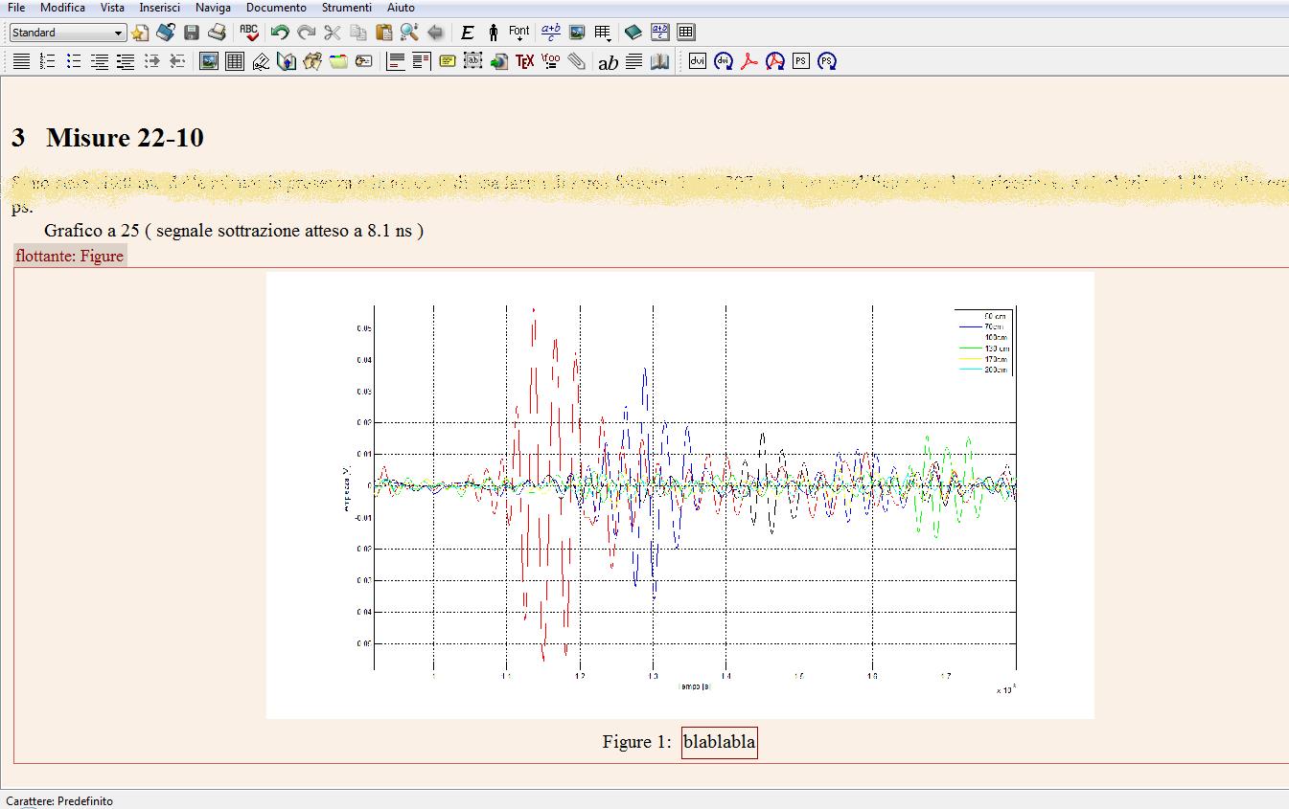Print the document icon
The image size is (1289, 809).
(x=218, y=33)
